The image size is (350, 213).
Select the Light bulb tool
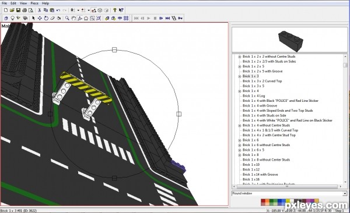[12, 18]
